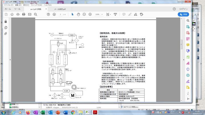Zoom out with the minus button

tap(84, 14)
